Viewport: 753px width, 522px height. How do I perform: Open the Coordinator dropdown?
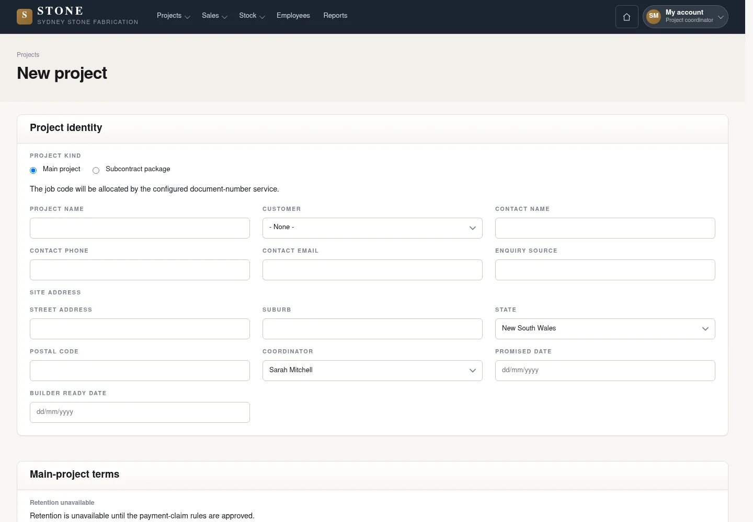[372, 371]
